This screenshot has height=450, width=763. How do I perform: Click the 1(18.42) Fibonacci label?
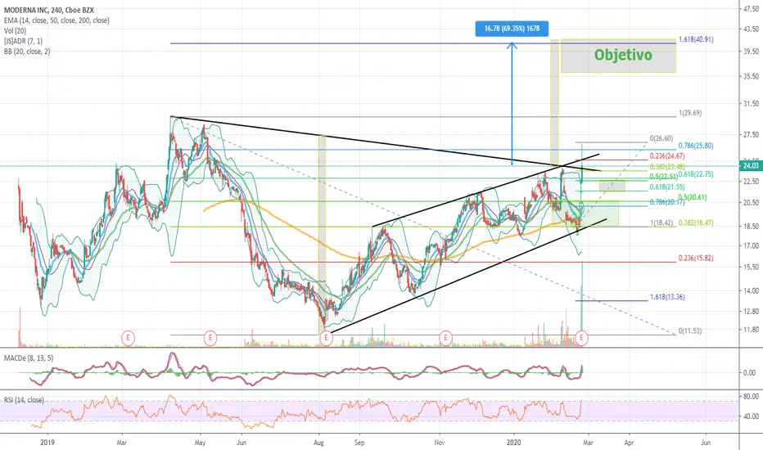(661, 223)
